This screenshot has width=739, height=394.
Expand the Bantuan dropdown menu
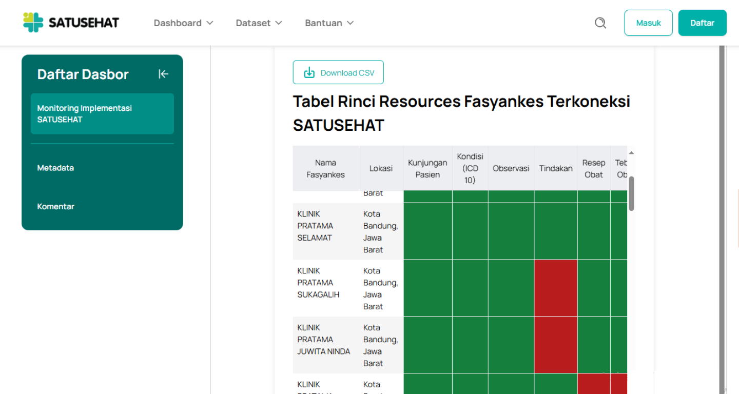[x=329, y=23]
